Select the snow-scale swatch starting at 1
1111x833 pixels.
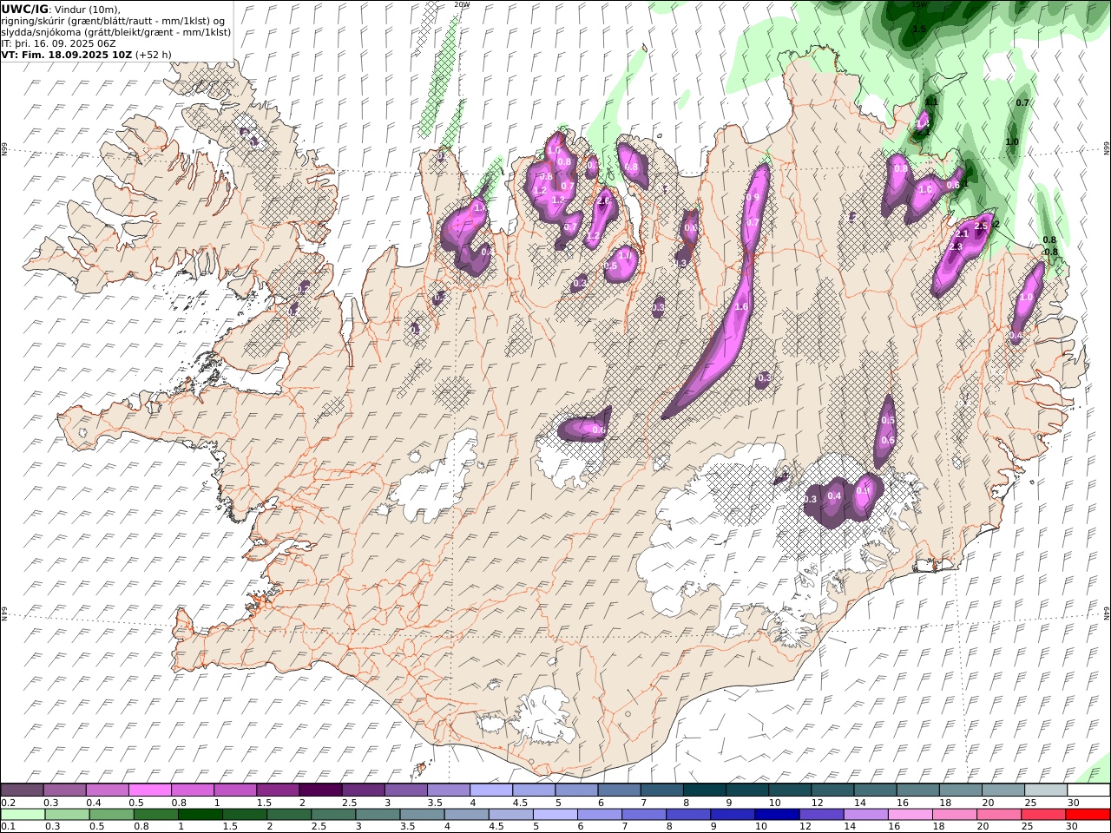click(x=235, y=790)
